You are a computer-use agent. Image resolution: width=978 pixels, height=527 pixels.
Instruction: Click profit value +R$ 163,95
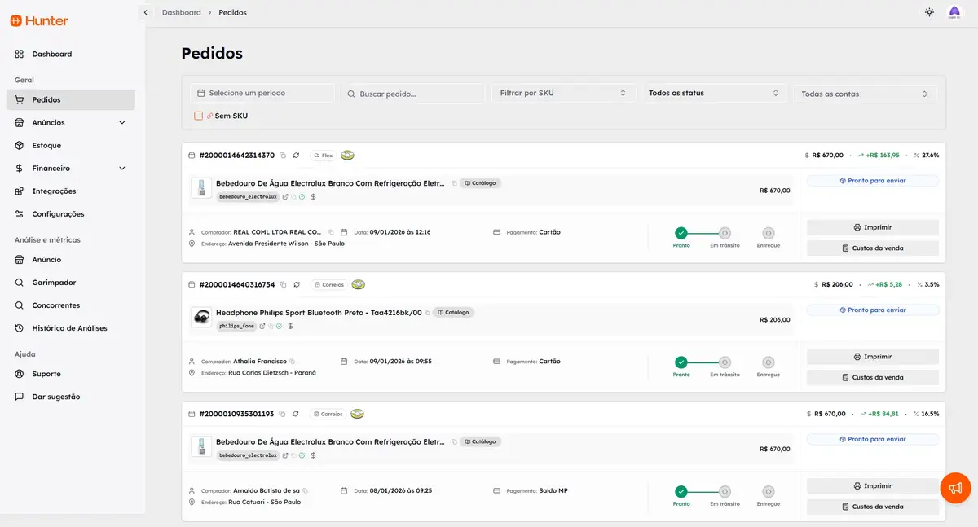pyautogui.click(x=883, y=155)
